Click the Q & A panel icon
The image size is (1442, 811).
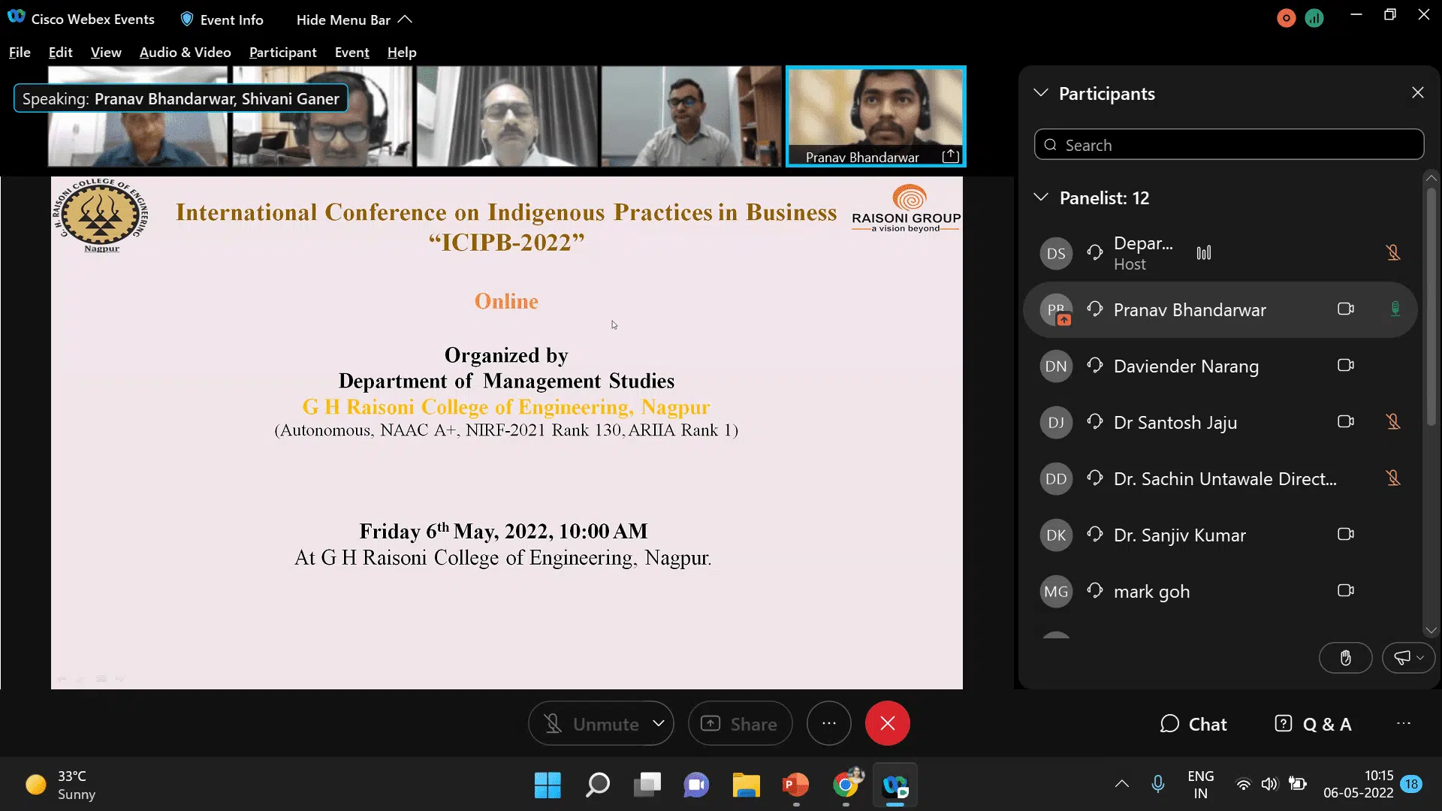coord(1284,724)
